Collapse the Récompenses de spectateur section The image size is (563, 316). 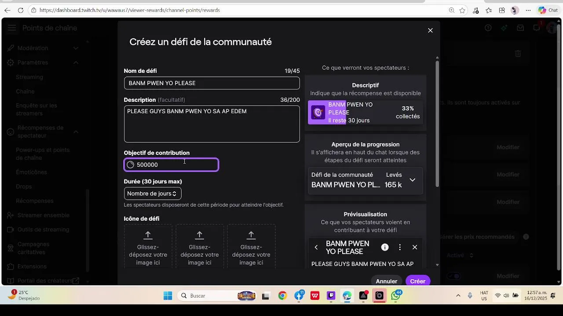point(76,132)
